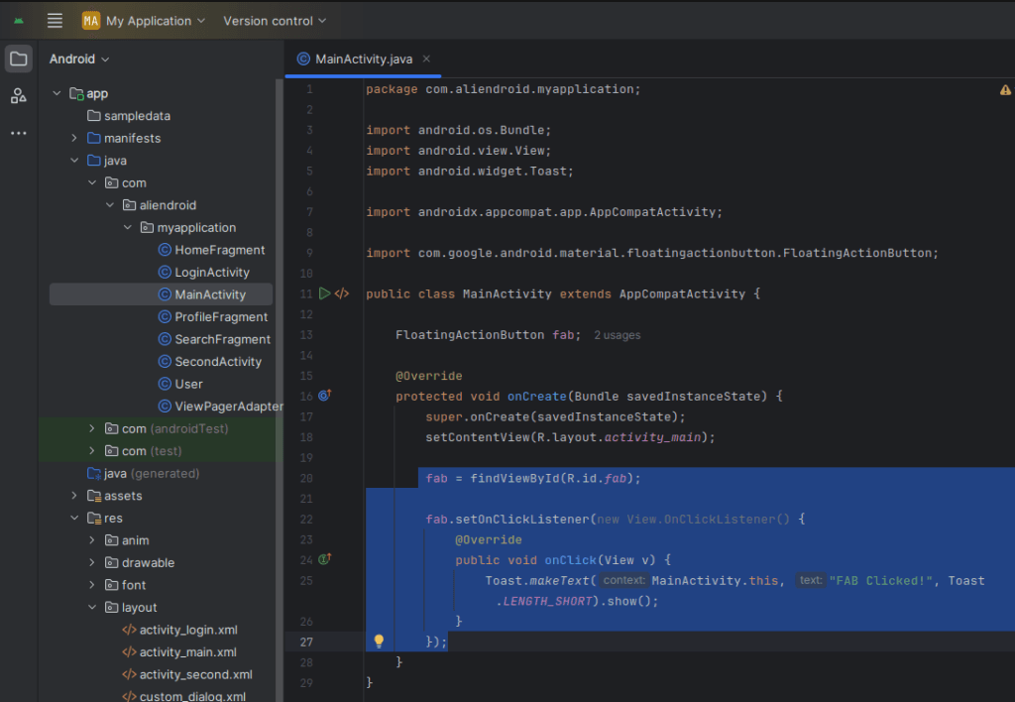Click the MA project badge icon
Screen dimensions: 1015x702
tap(90, 21)
